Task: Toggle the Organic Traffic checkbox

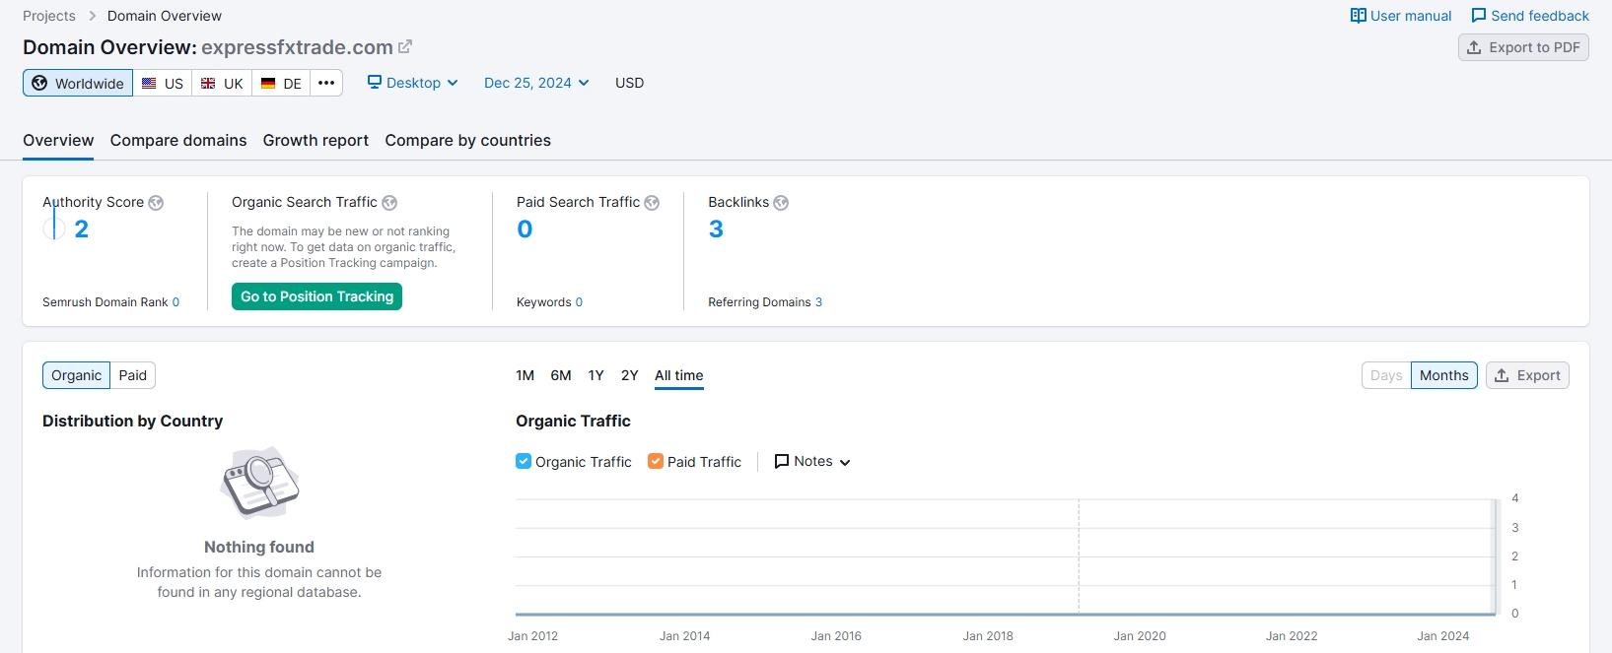Action: tap(524, 461)
